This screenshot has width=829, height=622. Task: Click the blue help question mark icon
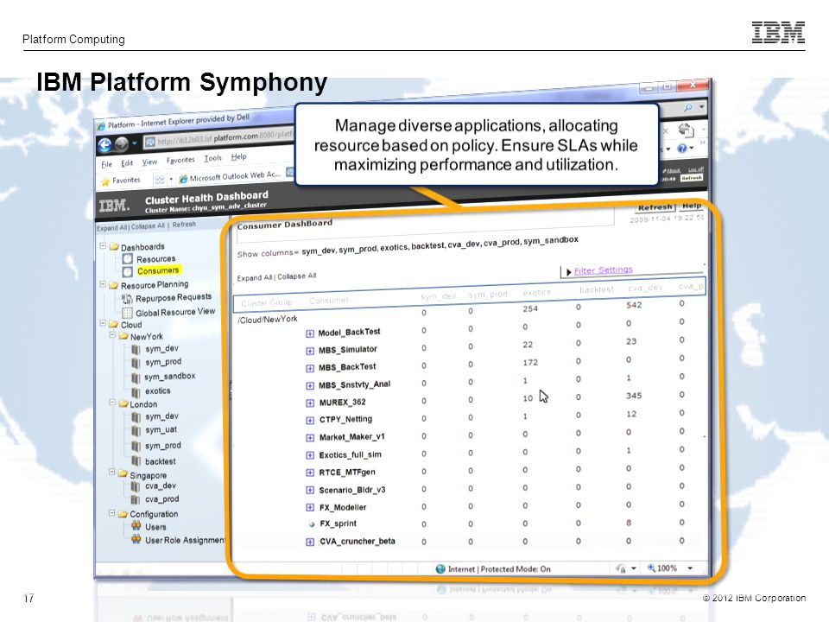[x=682, y=149]
